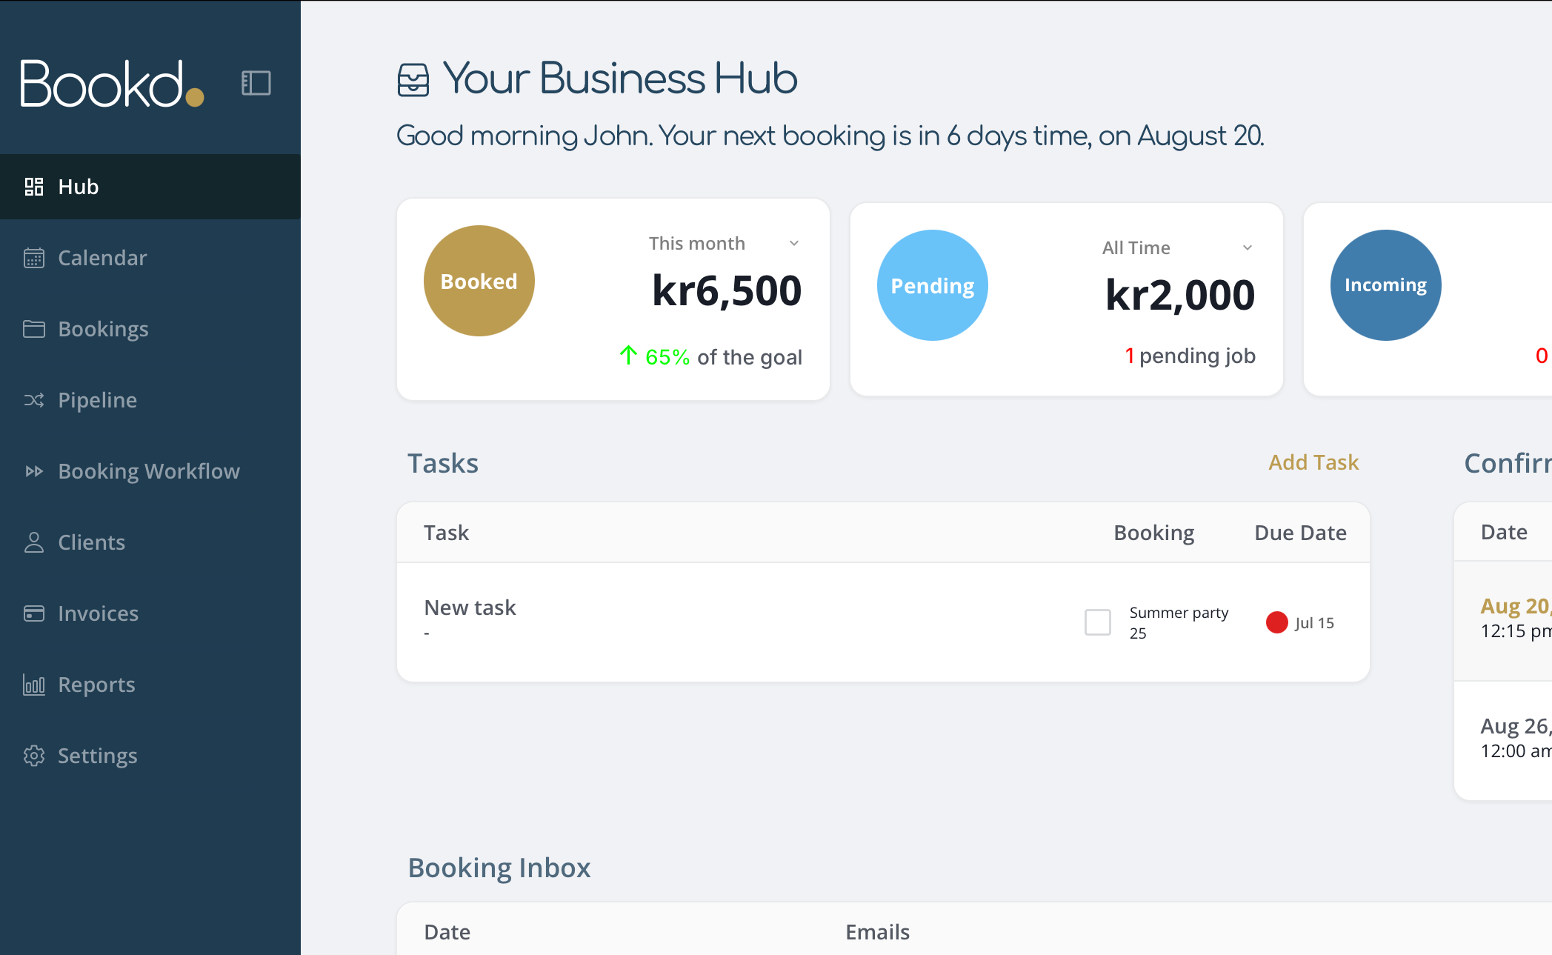
Task: Click the Bookings folder icon
Action: tap(34, 329)
